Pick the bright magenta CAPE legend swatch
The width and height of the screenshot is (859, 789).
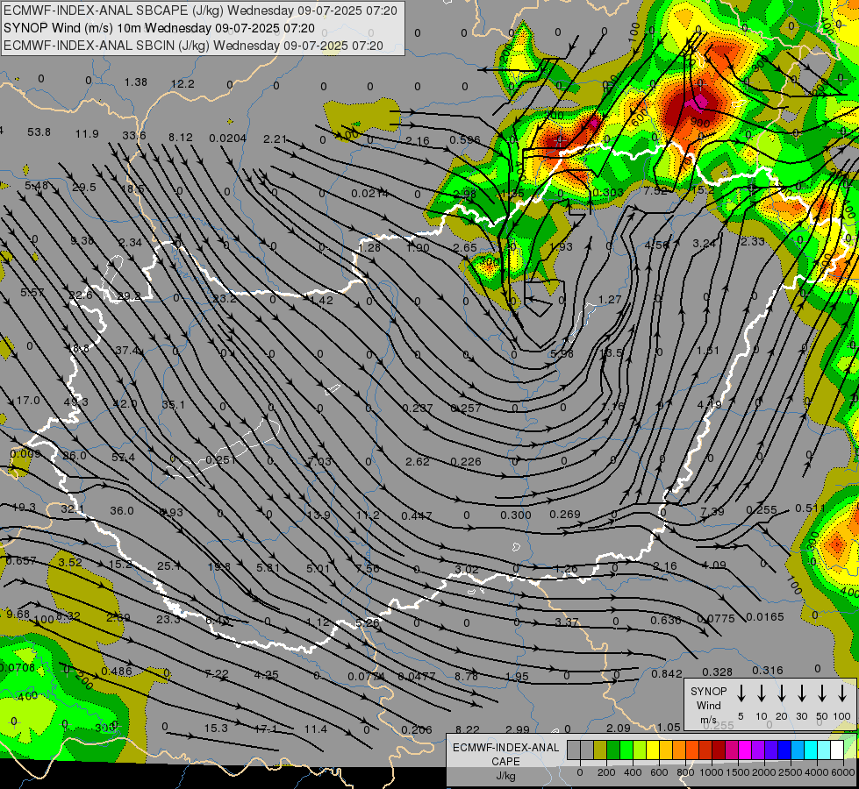(746, 750)
